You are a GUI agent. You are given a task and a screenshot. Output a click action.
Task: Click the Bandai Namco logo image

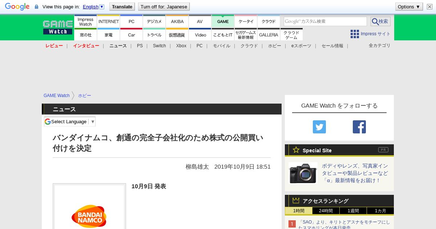point(89,216)
